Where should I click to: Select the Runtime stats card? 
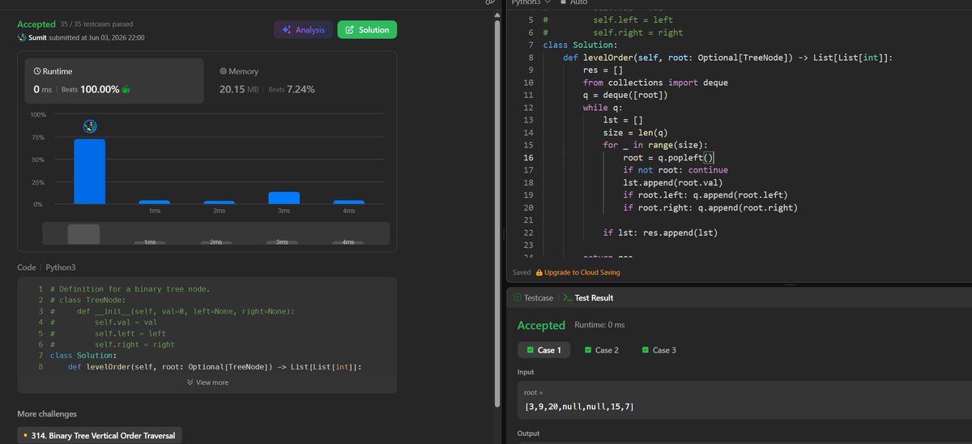(113, 80)
